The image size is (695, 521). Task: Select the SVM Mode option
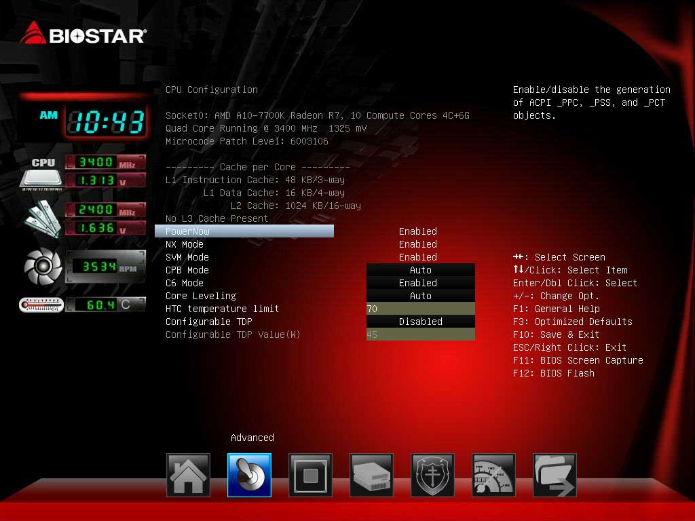pyautogui.click(x=187, y=257)
